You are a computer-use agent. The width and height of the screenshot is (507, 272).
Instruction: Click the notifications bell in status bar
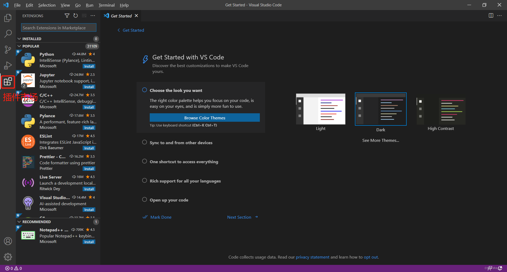(x=500, y=268)
